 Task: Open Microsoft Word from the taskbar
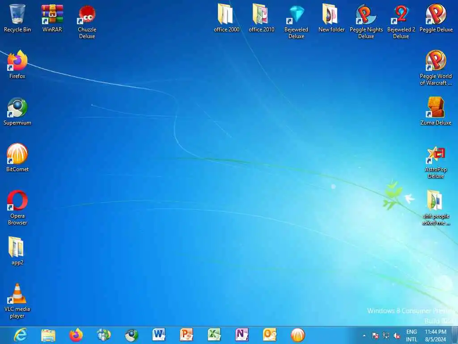click(159, 335)
